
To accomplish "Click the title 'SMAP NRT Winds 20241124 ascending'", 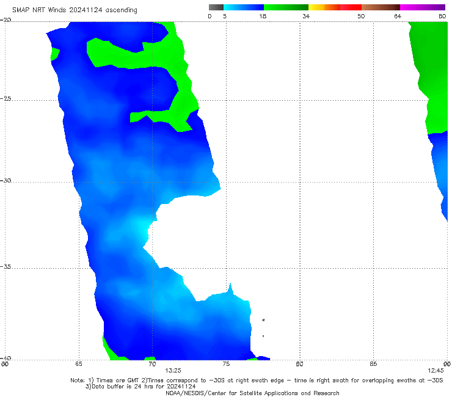I will point(75,10).
